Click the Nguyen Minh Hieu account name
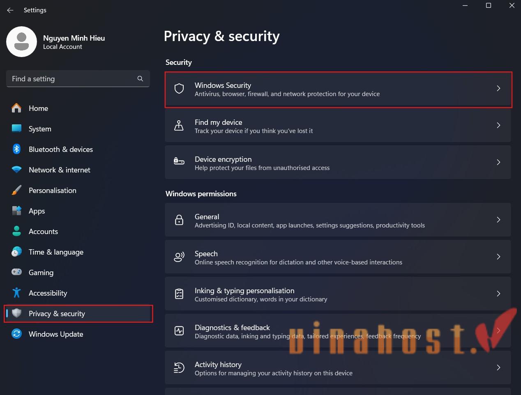This screenshot has width=521, height=395. (x=74, y=38)
